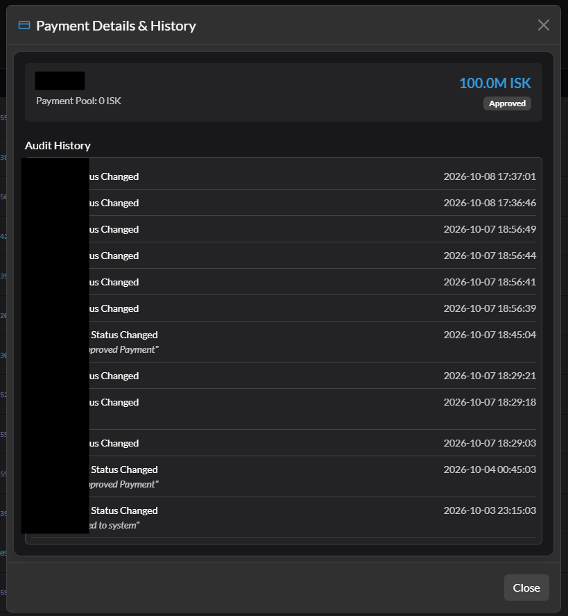Click the 'to system' note in last entry

coord(114,525)
